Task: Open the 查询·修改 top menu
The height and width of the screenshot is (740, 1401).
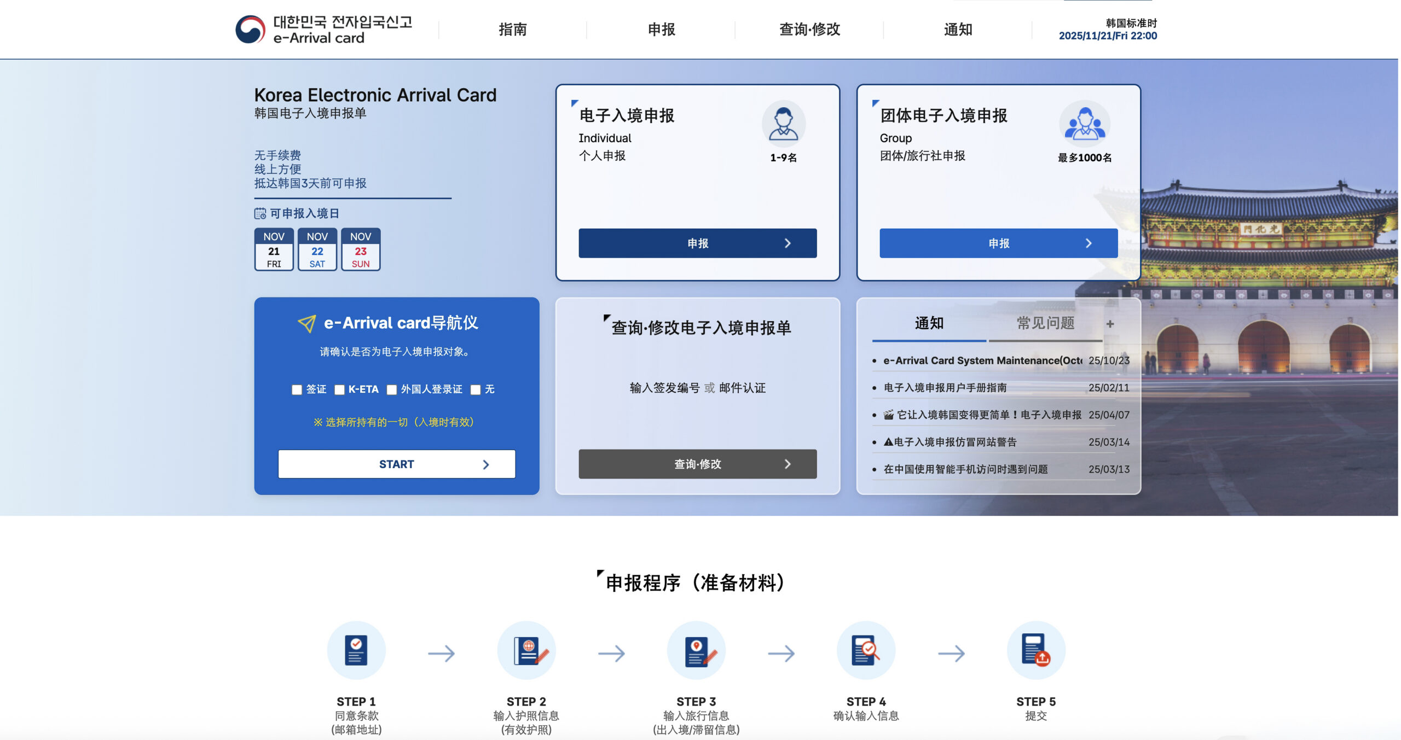Action: [809, 30]
